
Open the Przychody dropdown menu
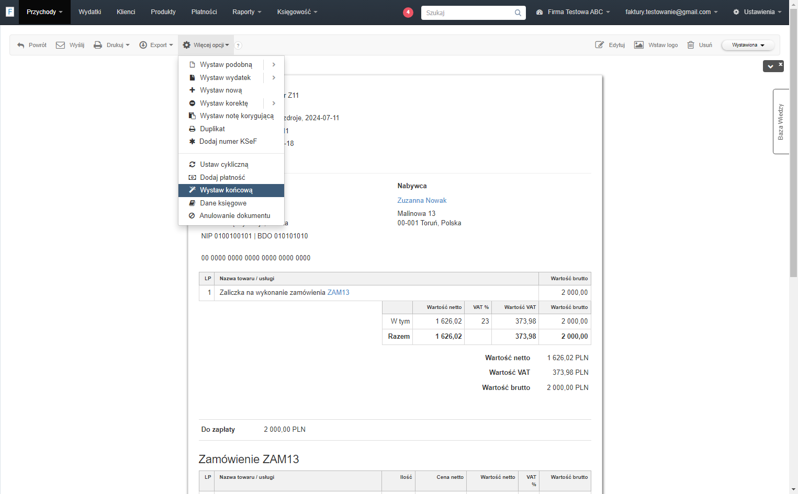[44, 12]
